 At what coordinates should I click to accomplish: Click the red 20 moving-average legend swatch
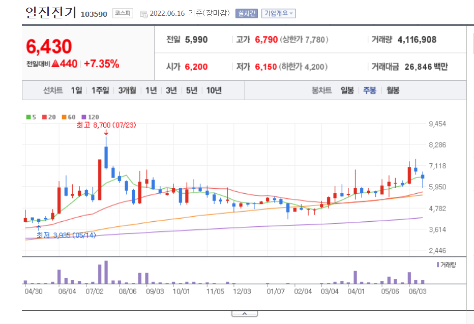click(44, 117)
